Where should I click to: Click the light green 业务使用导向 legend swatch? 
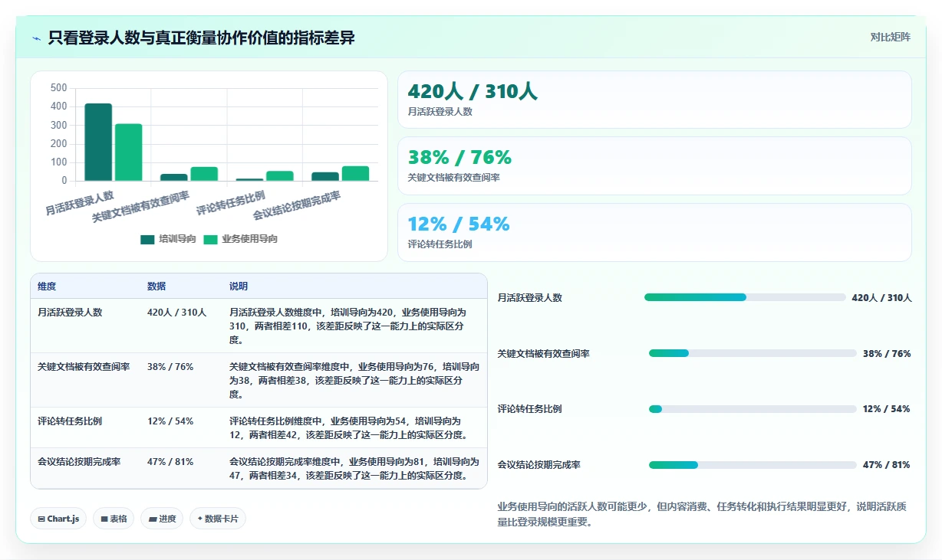click(210, 240)
